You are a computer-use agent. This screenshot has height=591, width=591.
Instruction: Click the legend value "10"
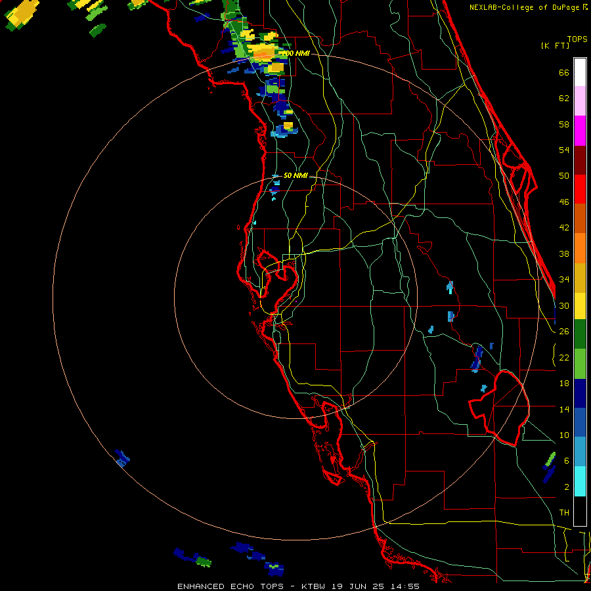coord(564,435)
